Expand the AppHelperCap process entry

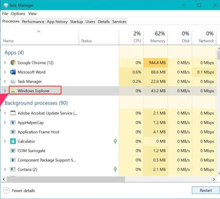5,123
